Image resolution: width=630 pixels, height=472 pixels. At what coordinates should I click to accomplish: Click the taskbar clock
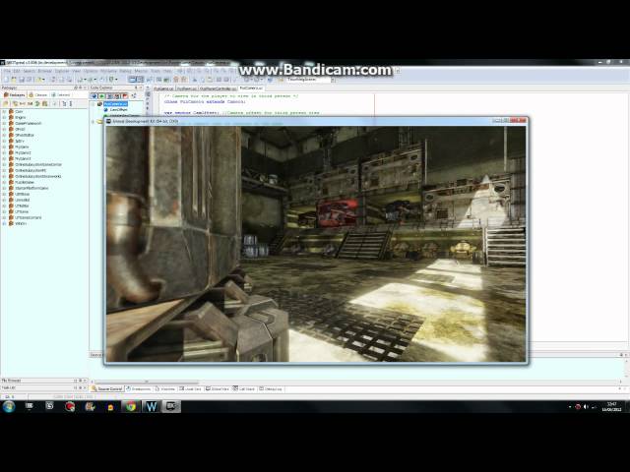[x=612, y=406]
